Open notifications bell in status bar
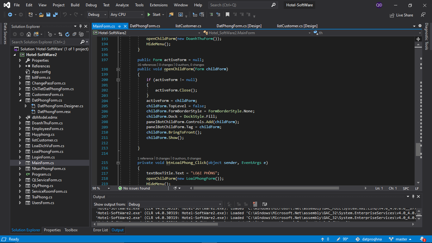 [x=422, y=239]
